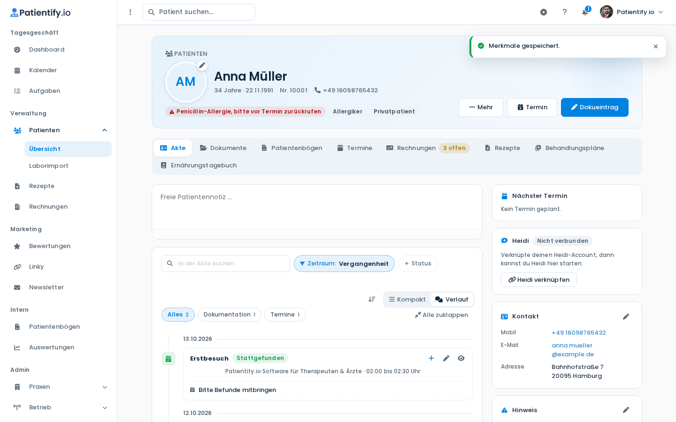This screenshot has width=676, height=422.
Task: Open notifications bell icon
Action: tap(585, 12)
